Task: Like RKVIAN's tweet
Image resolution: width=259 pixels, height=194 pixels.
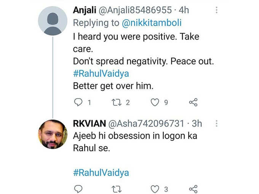Action: click(x=155, y=189)
